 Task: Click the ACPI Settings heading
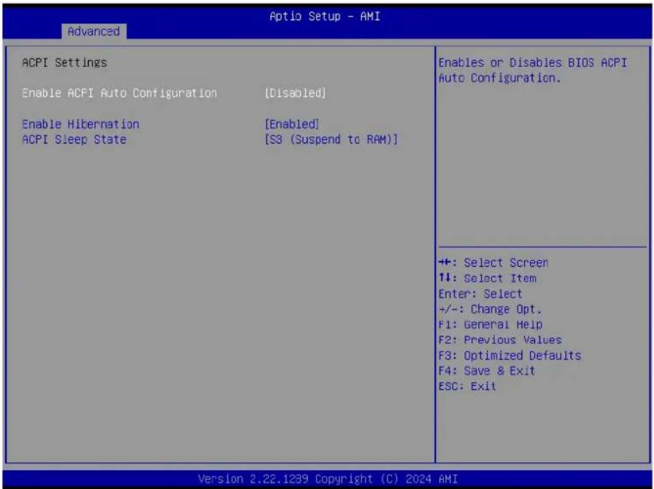pyautogui.click(x=65, y=63)
